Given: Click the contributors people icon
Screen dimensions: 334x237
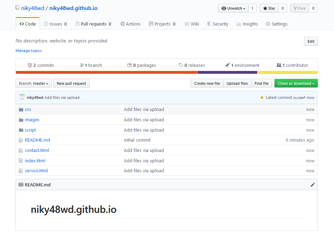Looking at the screenshot, I should point(279,65).
